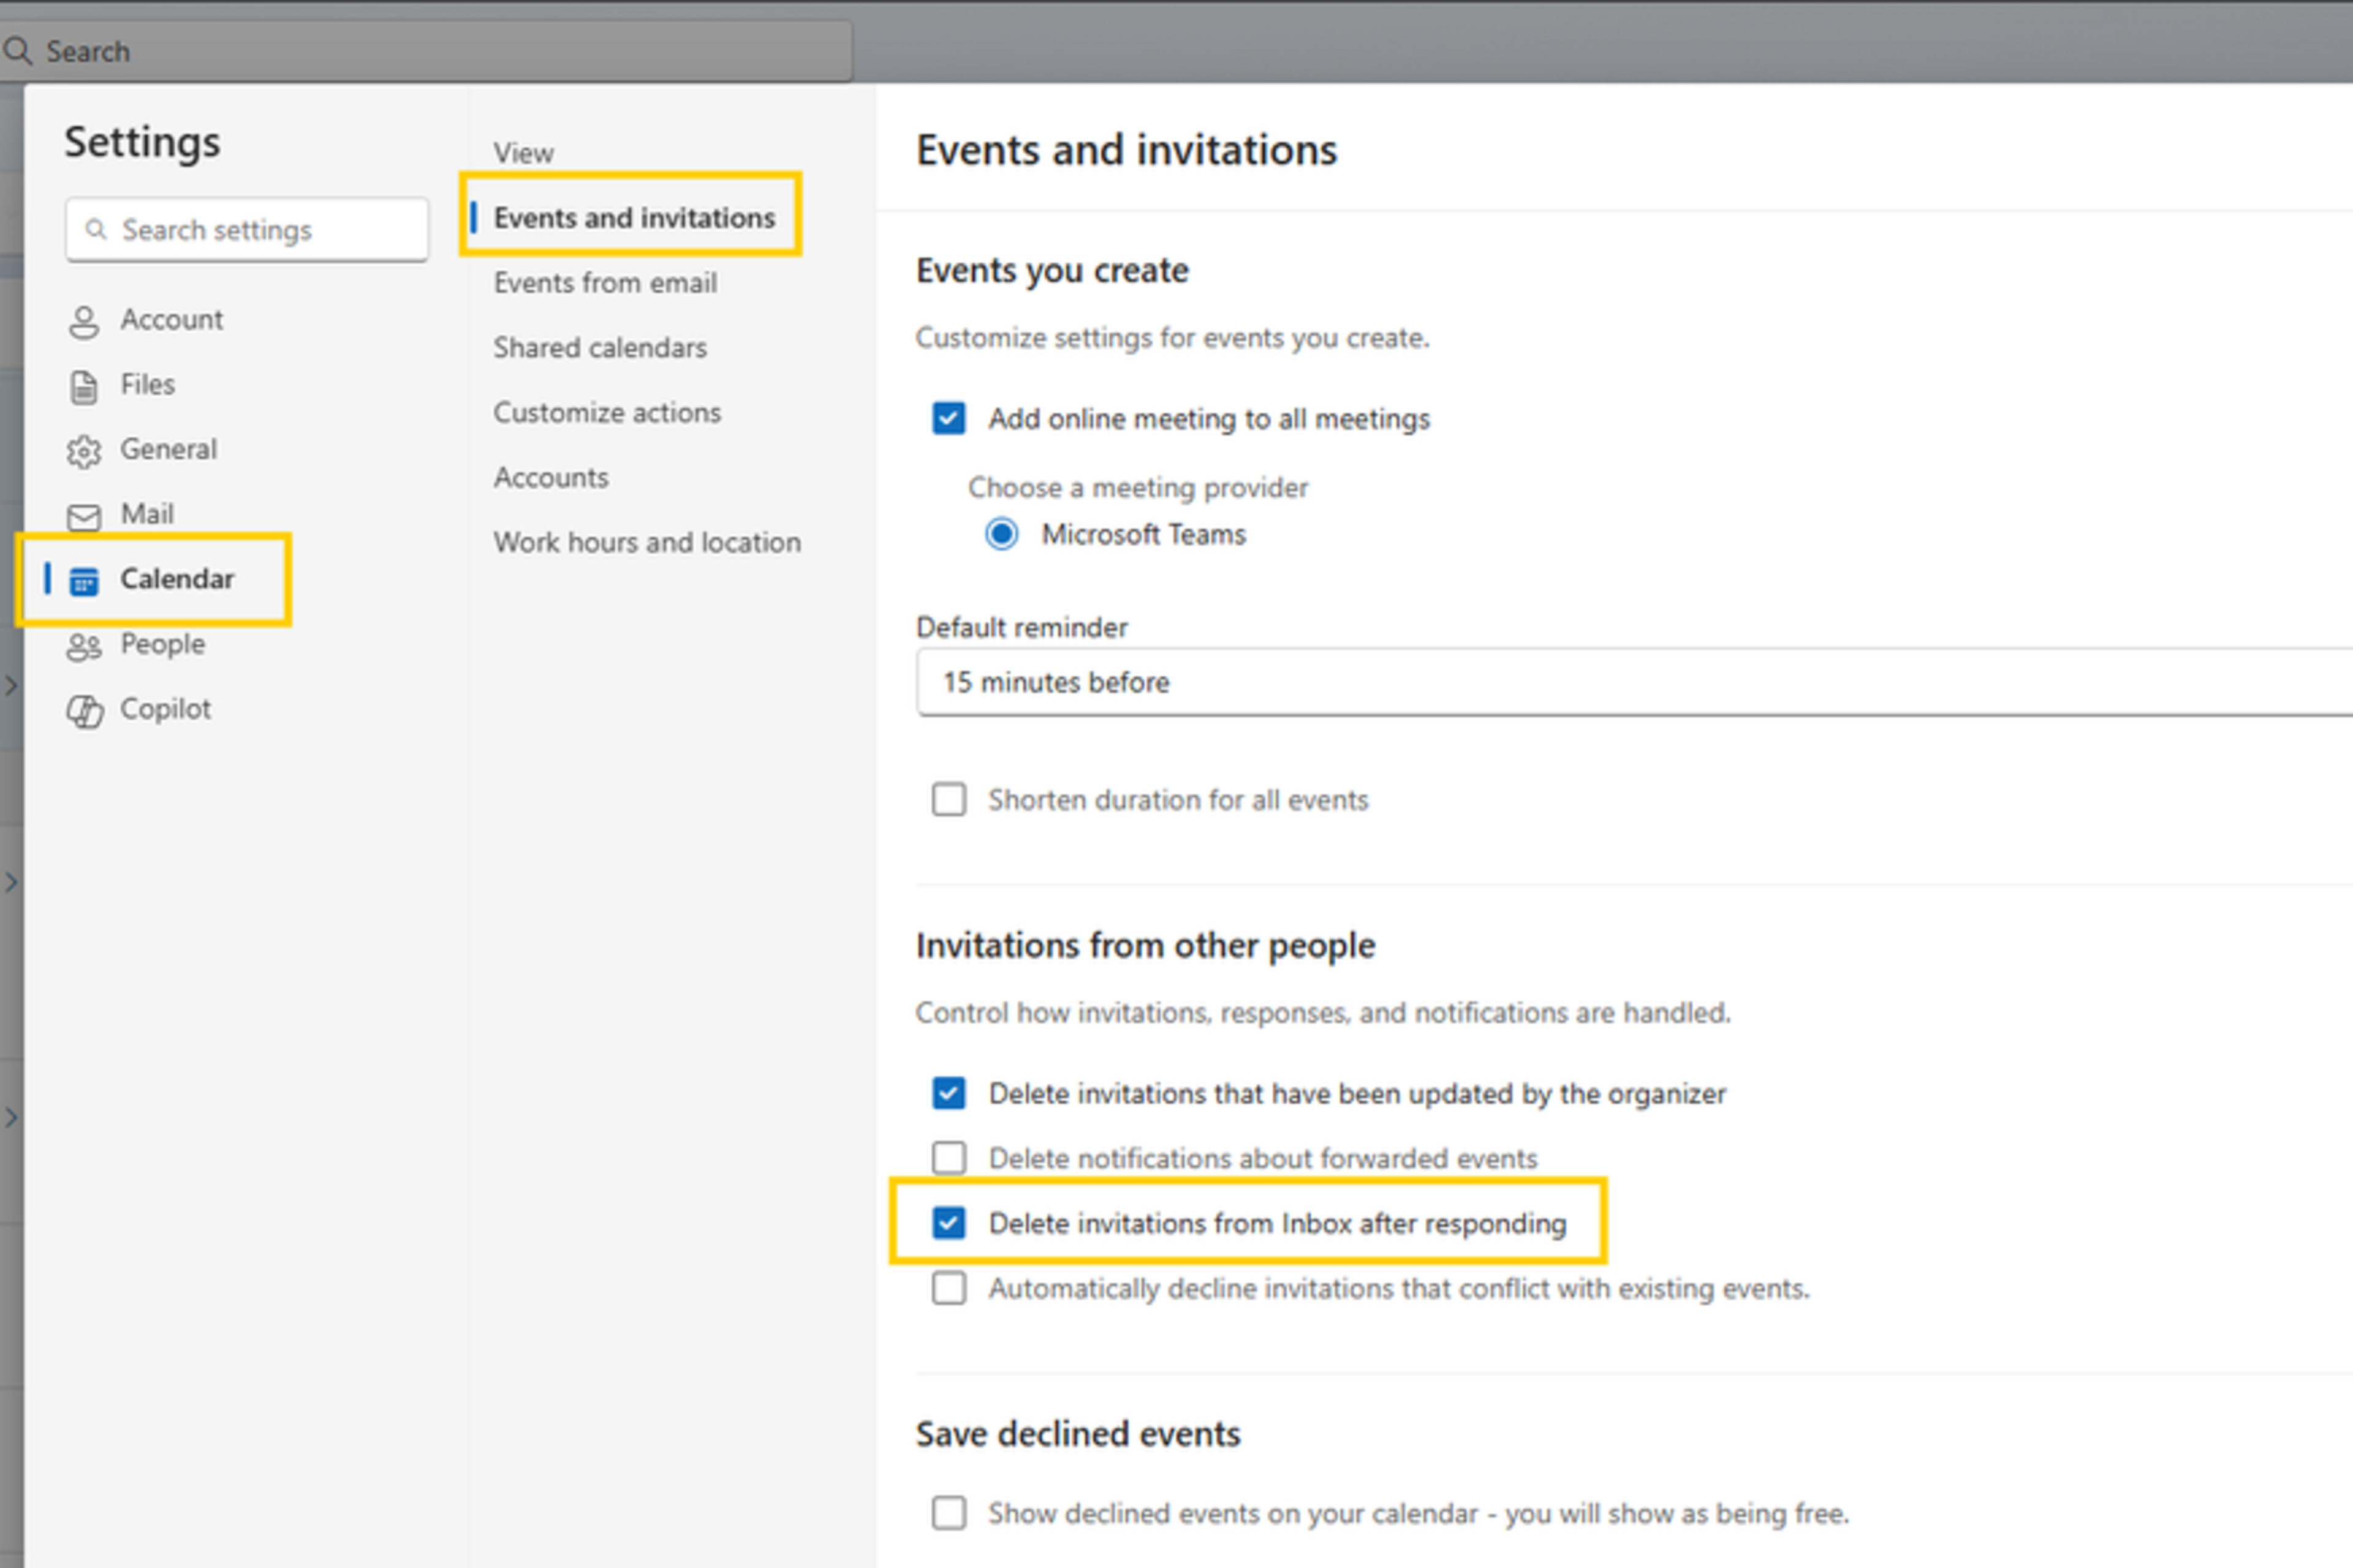Image resolution: width=2353 pixels, height=1568 pixels.
Task: Open the View calendar settings
Action: pos(523,153)
